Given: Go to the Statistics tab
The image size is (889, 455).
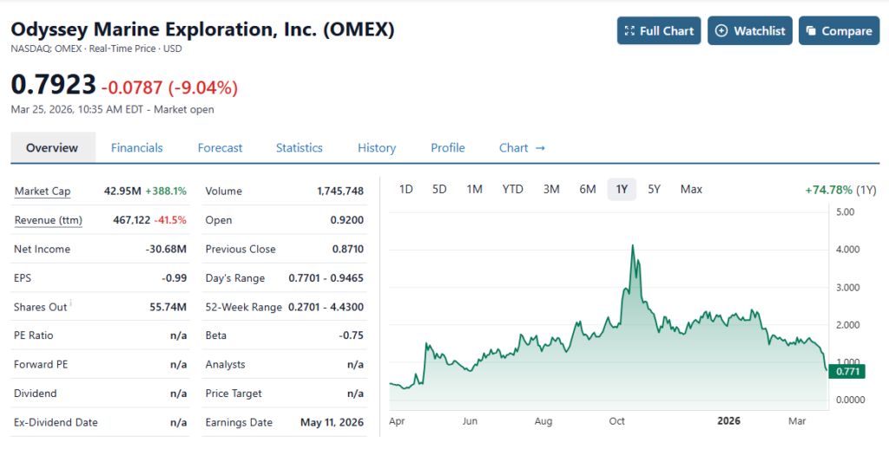Looking at the screenshot, I should click(x=300, y=148).
